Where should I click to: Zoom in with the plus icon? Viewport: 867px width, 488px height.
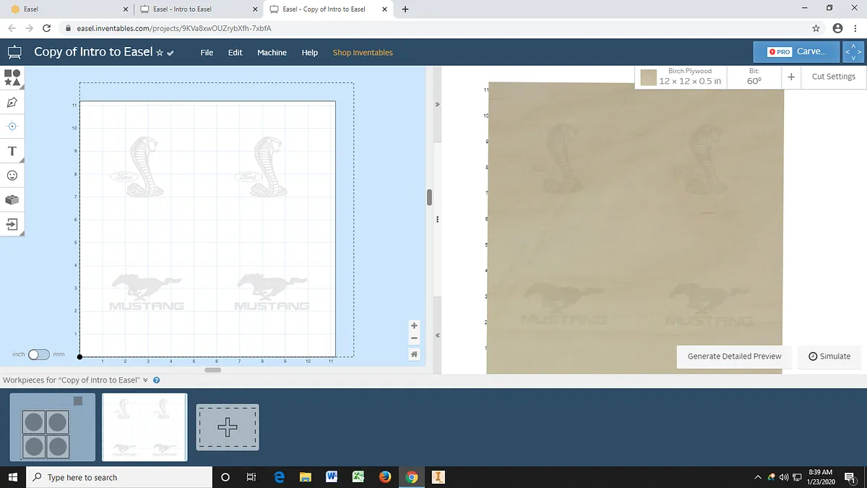click(x=414, y=326)
